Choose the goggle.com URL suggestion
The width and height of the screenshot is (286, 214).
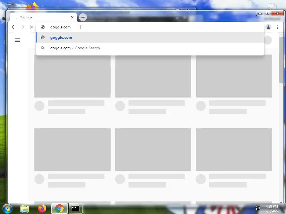(x=150, y=38)
